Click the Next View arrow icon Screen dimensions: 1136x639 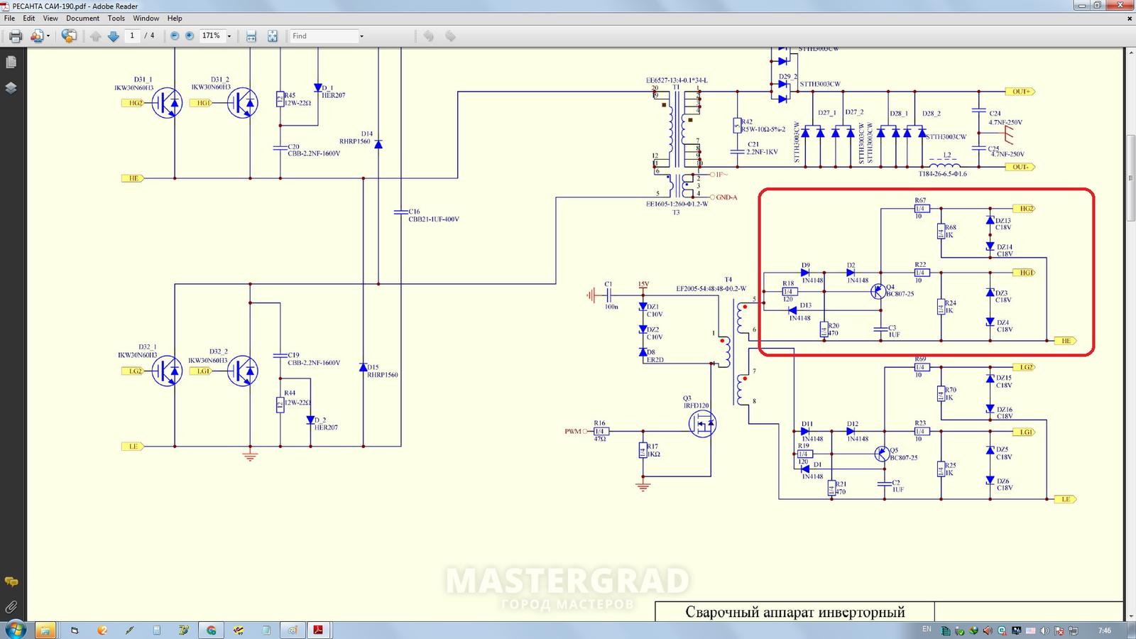click(x=450, y=35)
